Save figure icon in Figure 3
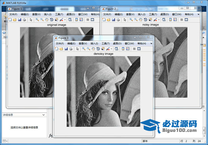 click(66, 49)
